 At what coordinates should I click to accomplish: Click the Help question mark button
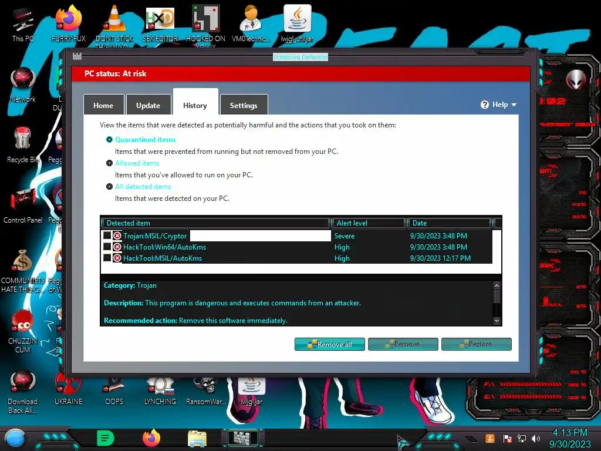coord(484,105)
